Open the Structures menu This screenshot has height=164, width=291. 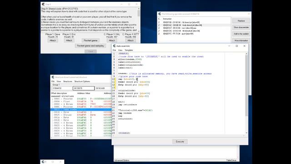68,82
